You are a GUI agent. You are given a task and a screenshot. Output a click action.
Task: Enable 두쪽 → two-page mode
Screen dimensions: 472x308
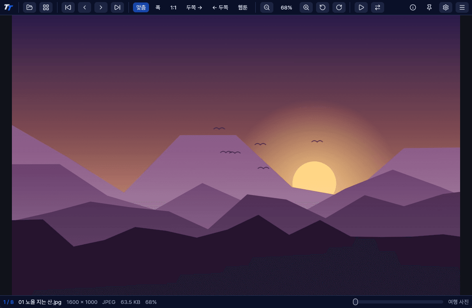(x=194, y=7)
